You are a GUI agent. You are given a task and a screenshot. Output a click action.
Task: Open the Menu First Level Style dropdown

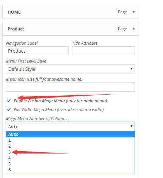click(x=70, y=69)
